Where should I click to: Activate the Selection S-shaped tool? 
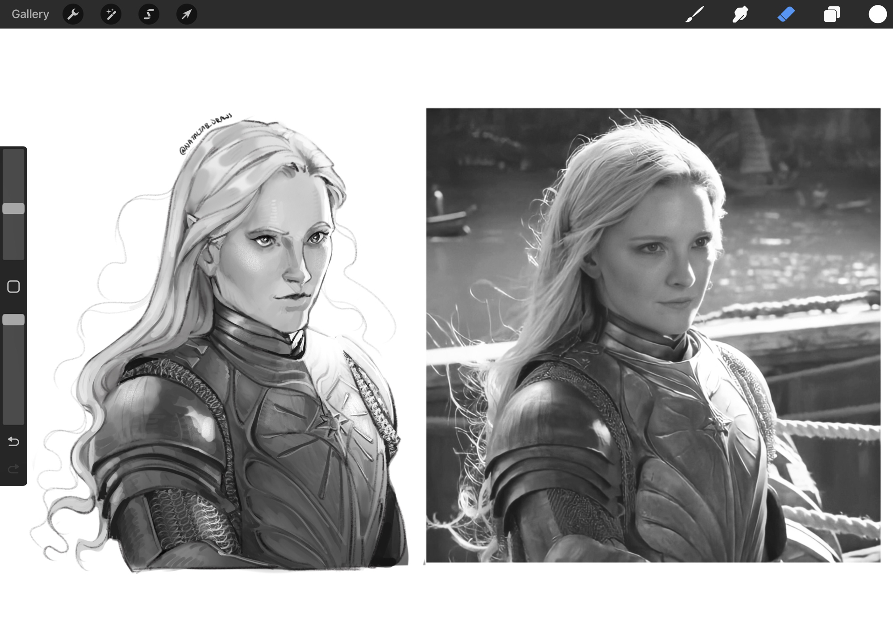click(149, 14)
